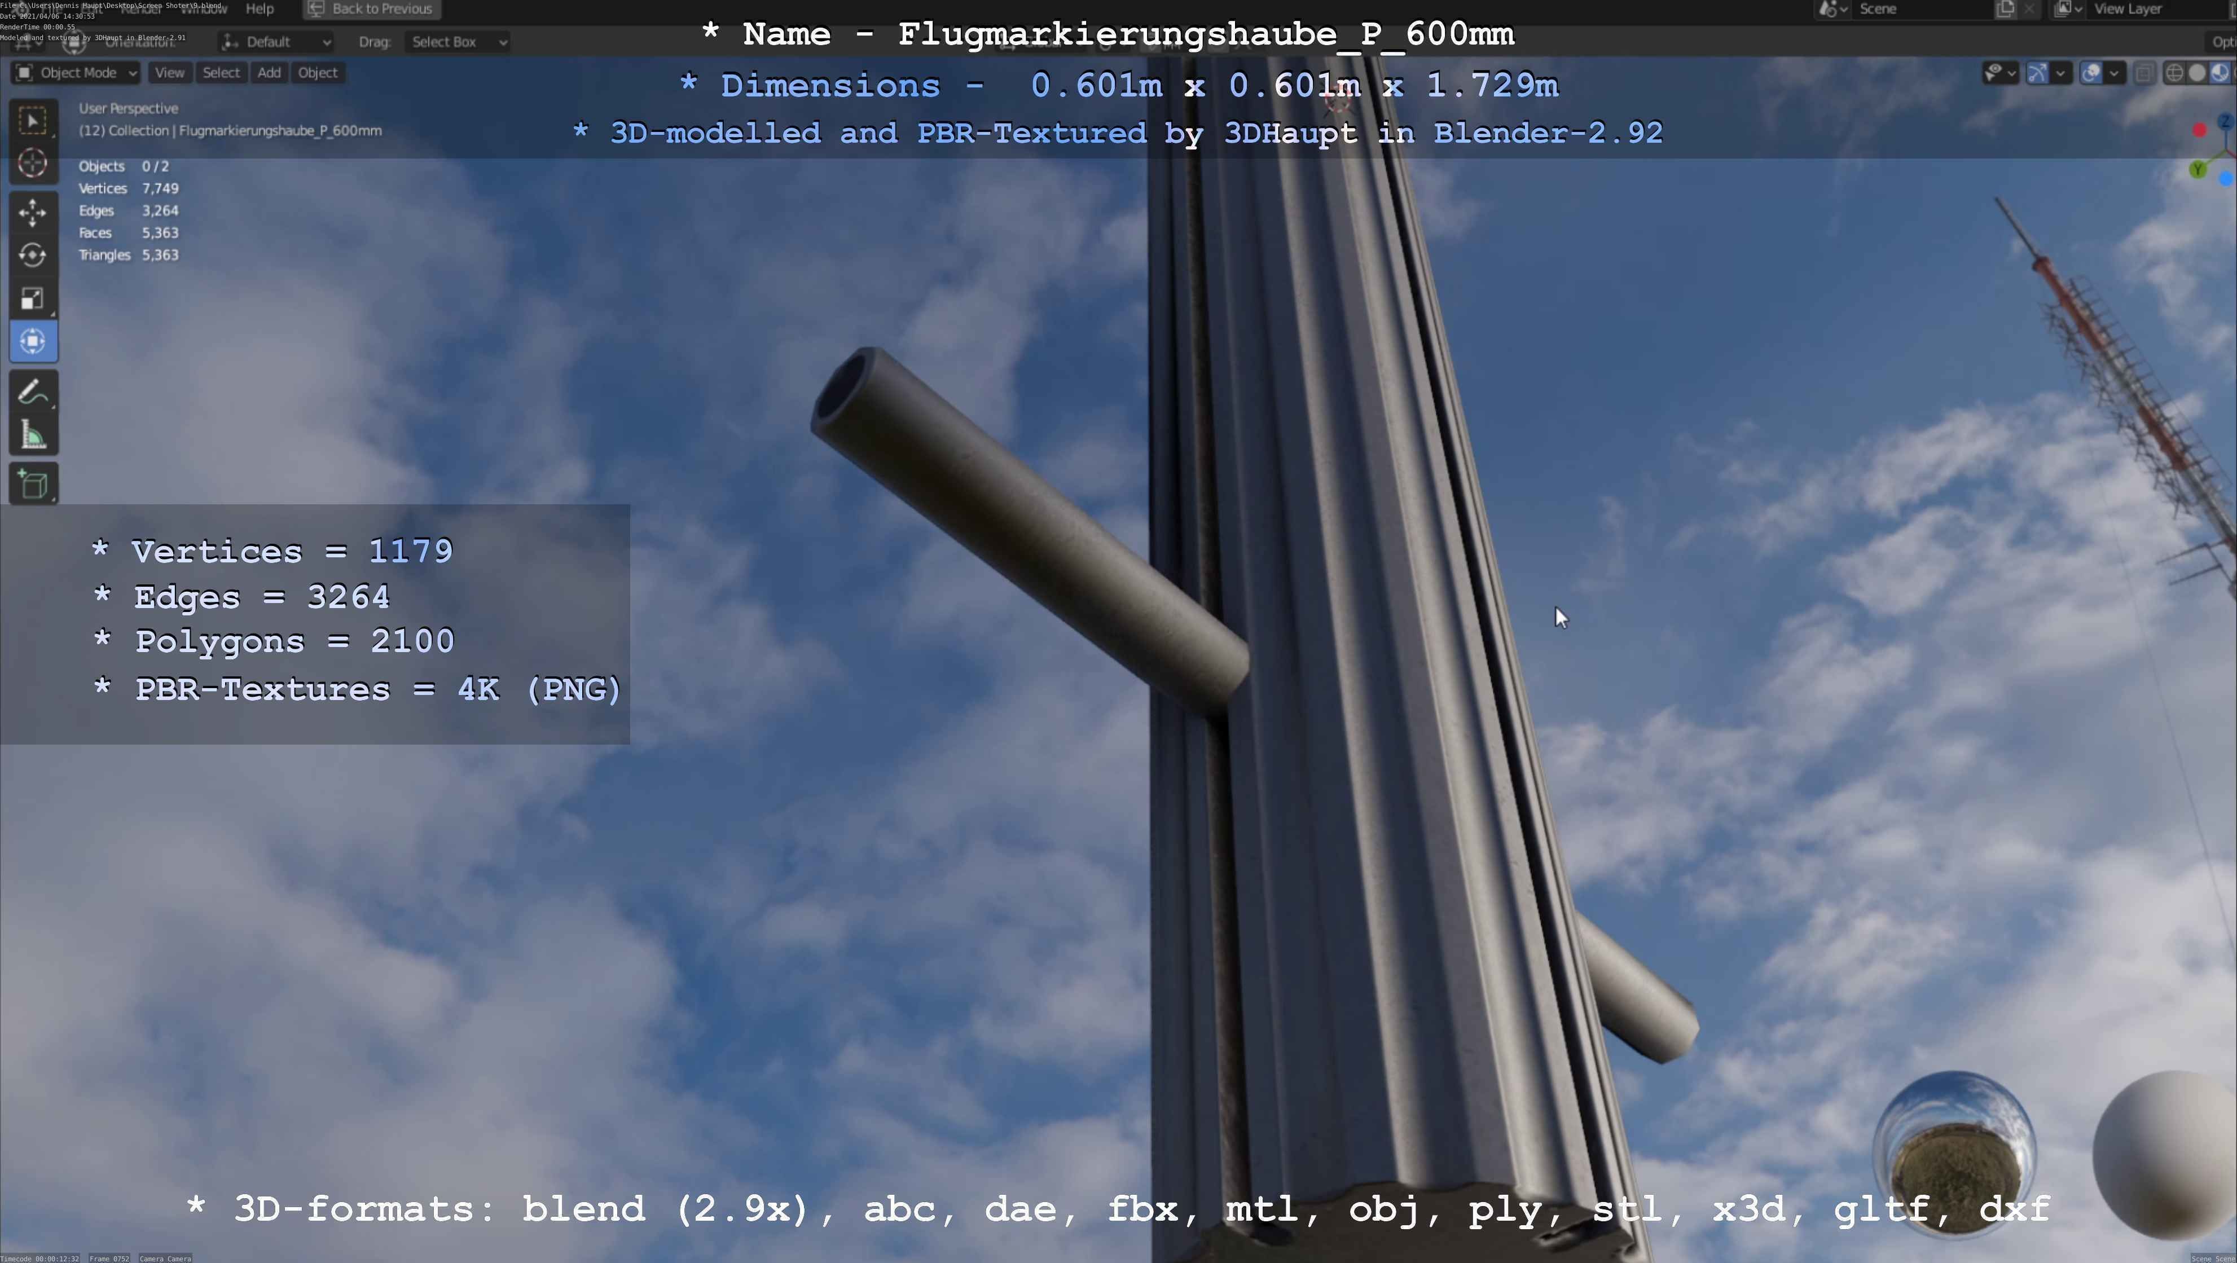
Task: Activate the Transform tool
Action: click(x=33, y=341)
